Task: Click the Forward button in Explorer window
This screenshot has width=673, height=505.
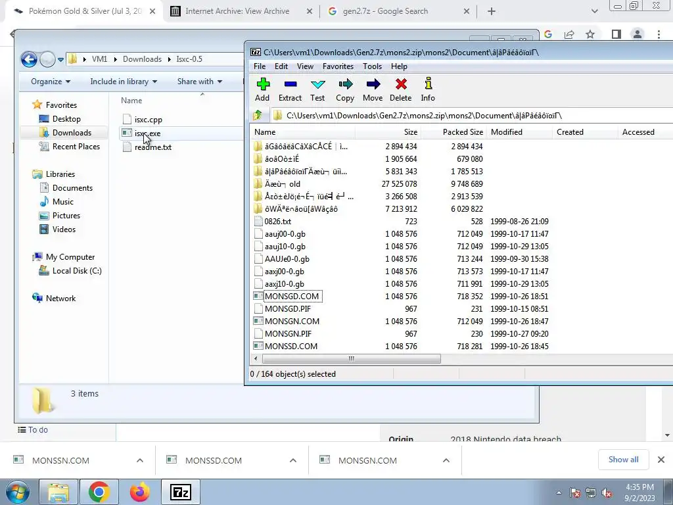Action: pyautogui.click(x=47, y=59)
